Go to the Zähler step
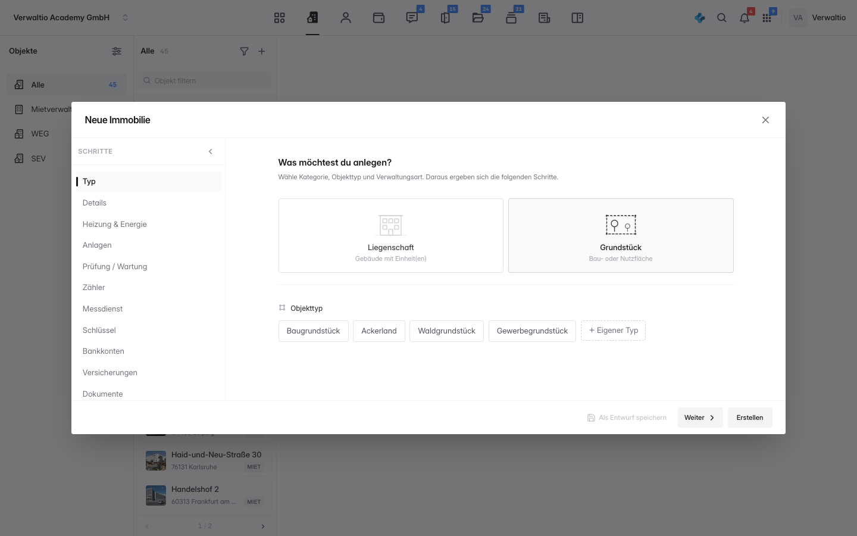This screenshot has height=536, width=857. (149, 288)
